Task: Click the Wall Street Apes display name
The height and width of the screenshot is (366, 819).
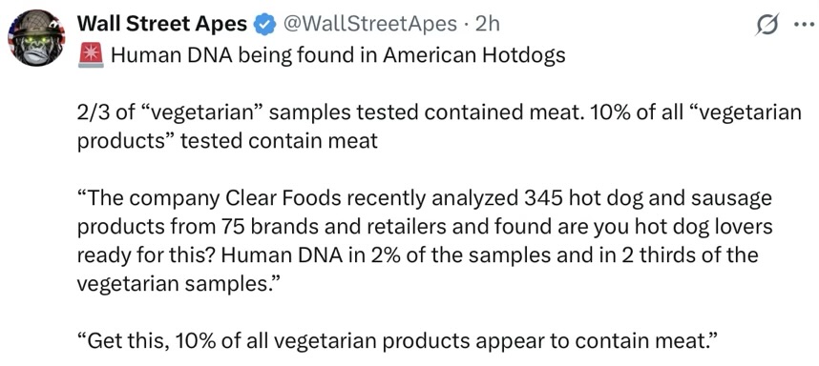Action: click(x=163, y=24)
